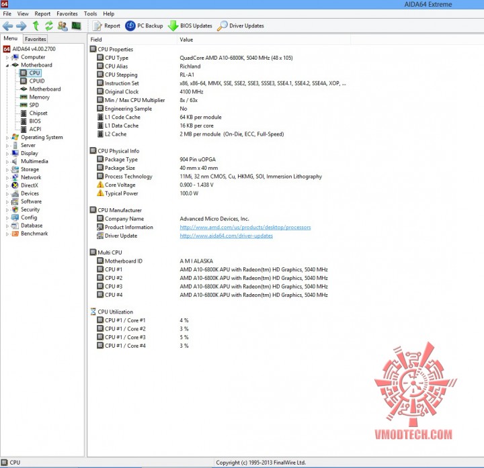
Task: Open the Report menu
Action: tap(42, 14)
